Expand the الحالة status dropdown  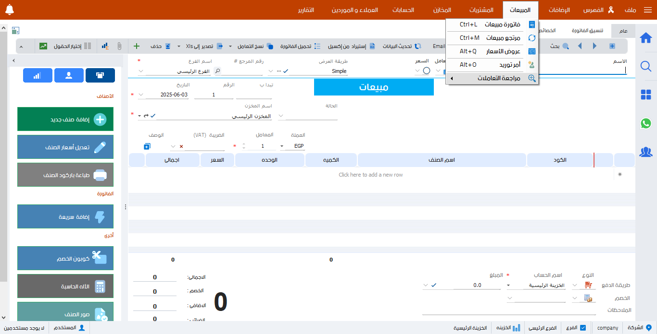tap(281, 115)
